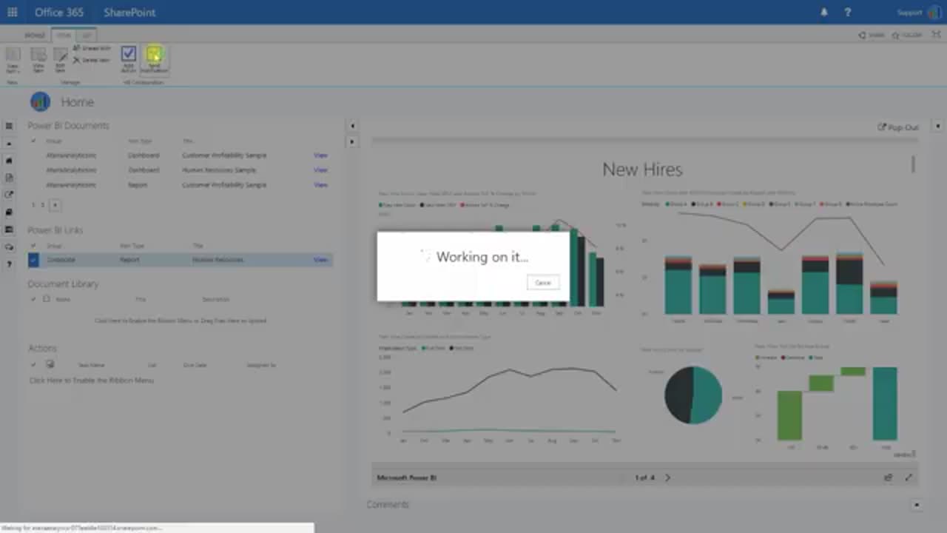Collapse the left sidebar up arrow
This screenshot has height=533, width=947.
9,144
